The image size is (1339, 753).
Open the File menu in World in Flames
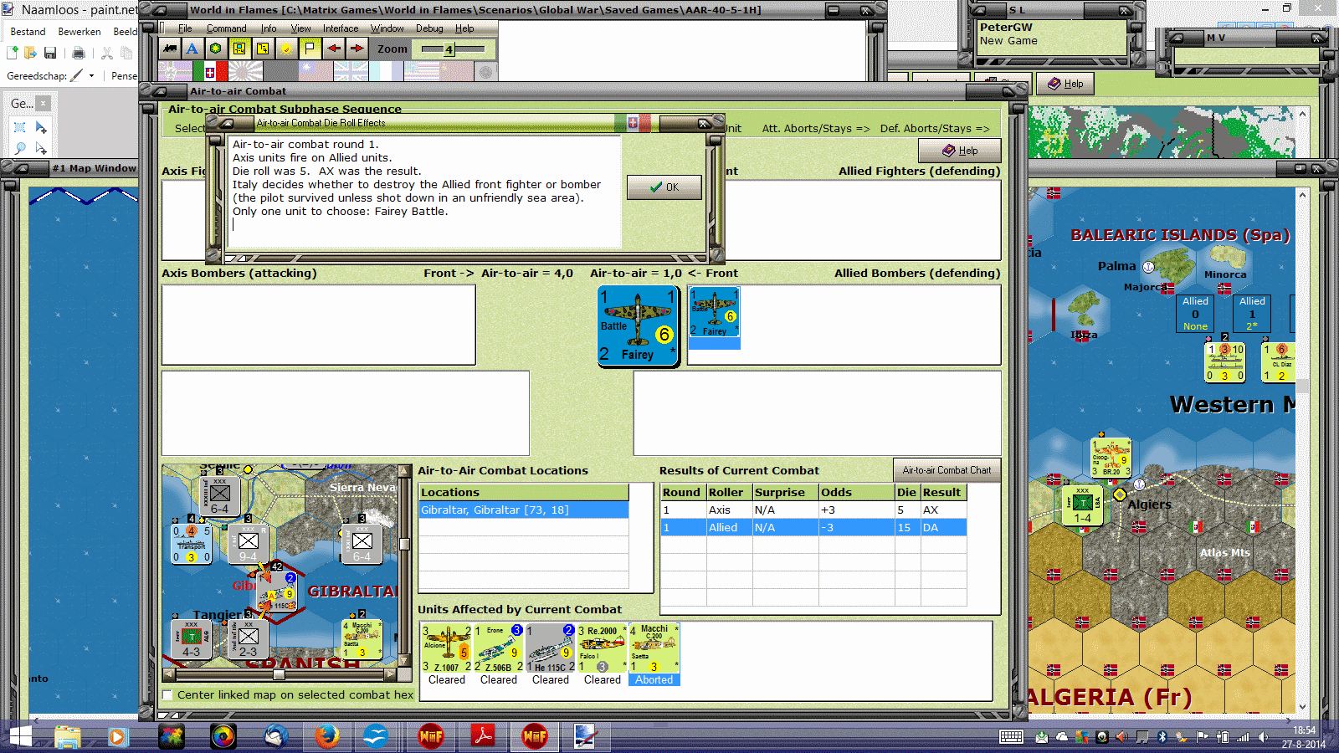point(185,28)
